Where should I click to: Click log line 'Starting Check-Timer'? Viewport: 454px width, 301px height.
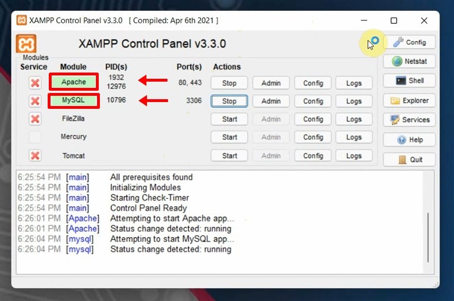[149, 198]
